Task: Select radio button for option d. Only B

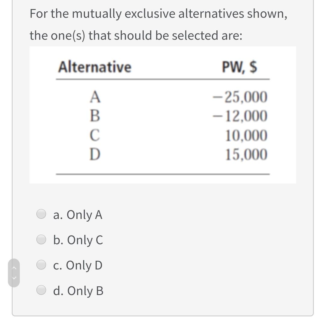Action: coord(41,291)
